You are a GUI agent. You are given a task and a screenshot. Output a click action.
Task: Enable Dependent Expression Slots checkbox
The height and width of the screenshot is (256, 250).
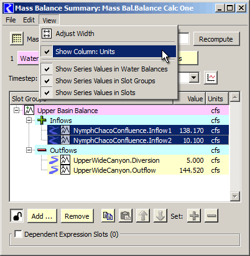(18, 234)
